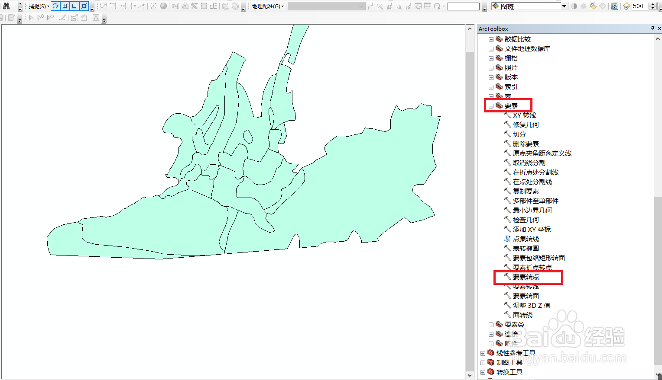Toggle point snapping on the snapping toolbar
Screen dimensions: 662x380
[55, 6]
